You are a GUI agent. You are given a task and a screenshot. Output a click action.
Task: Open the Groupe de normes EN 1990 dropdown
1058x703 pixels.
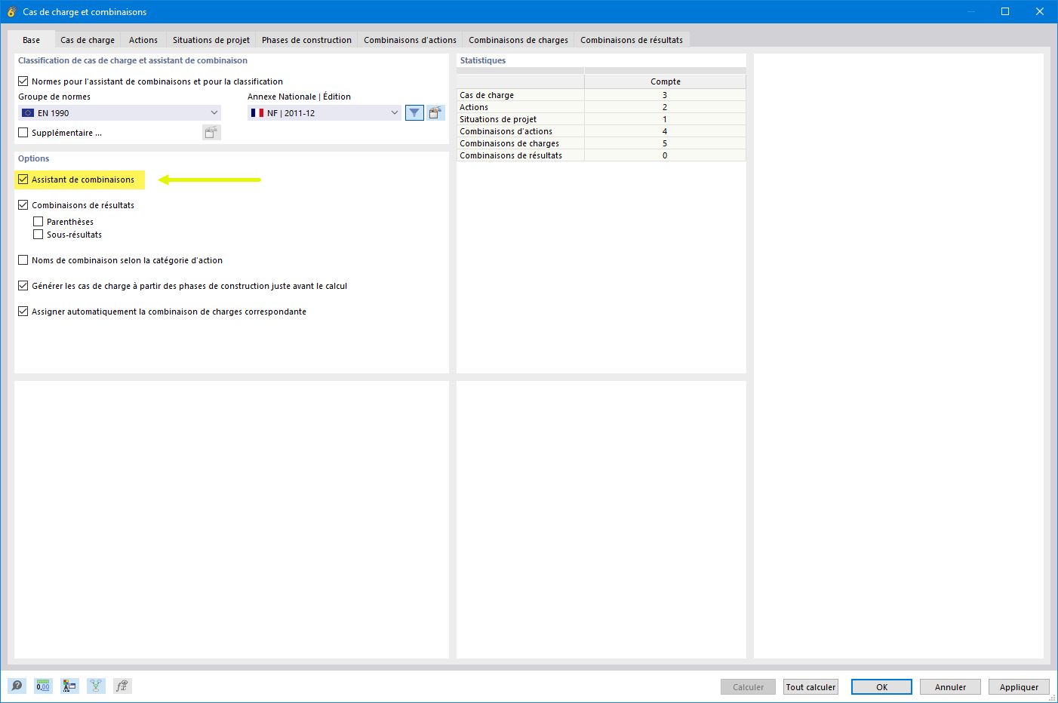pos(119,113)
